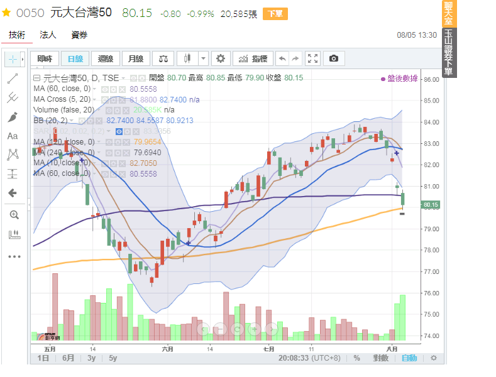The height and width of the screenshot is (377, 496).
Task: Redo the last chart action
Action: tap(295, 58)
